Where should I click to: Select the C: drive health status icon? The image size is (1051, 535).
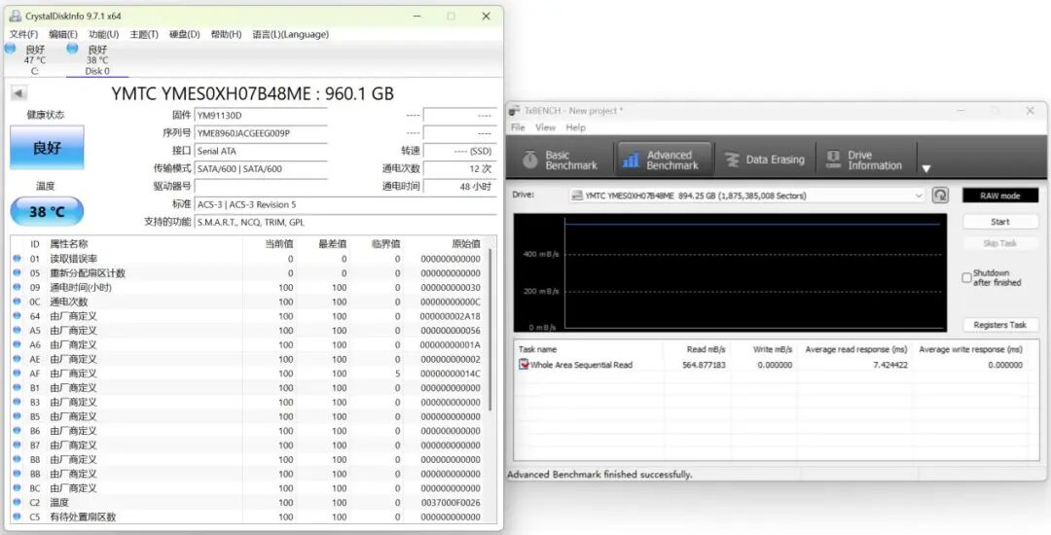10,49
